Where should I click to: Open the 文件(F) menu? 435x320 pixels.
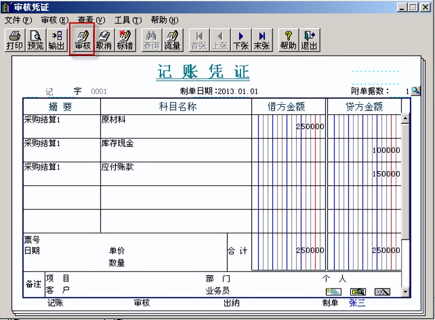click(x=18, y=20)
